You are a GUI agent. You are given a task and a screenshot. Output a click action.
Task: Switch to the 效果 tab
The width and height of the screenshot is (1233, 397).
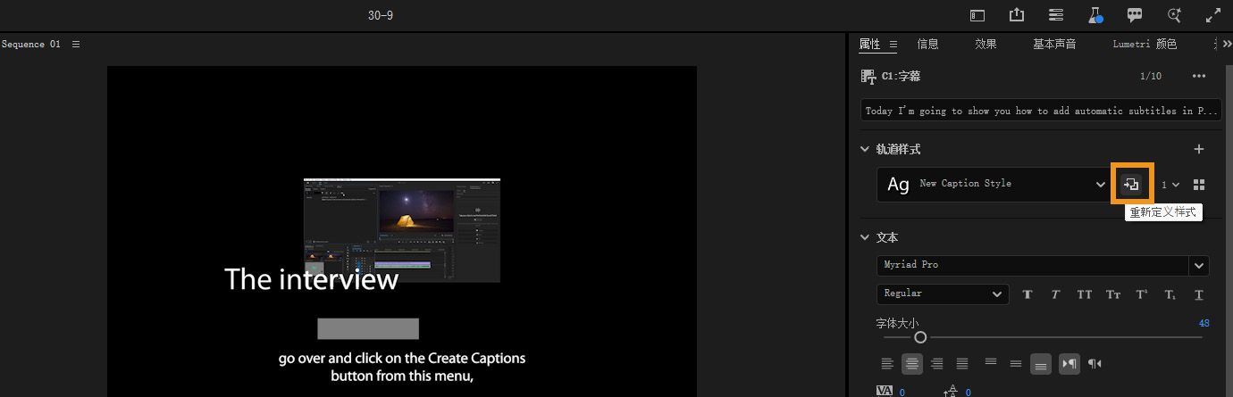(x=986, y=44)
